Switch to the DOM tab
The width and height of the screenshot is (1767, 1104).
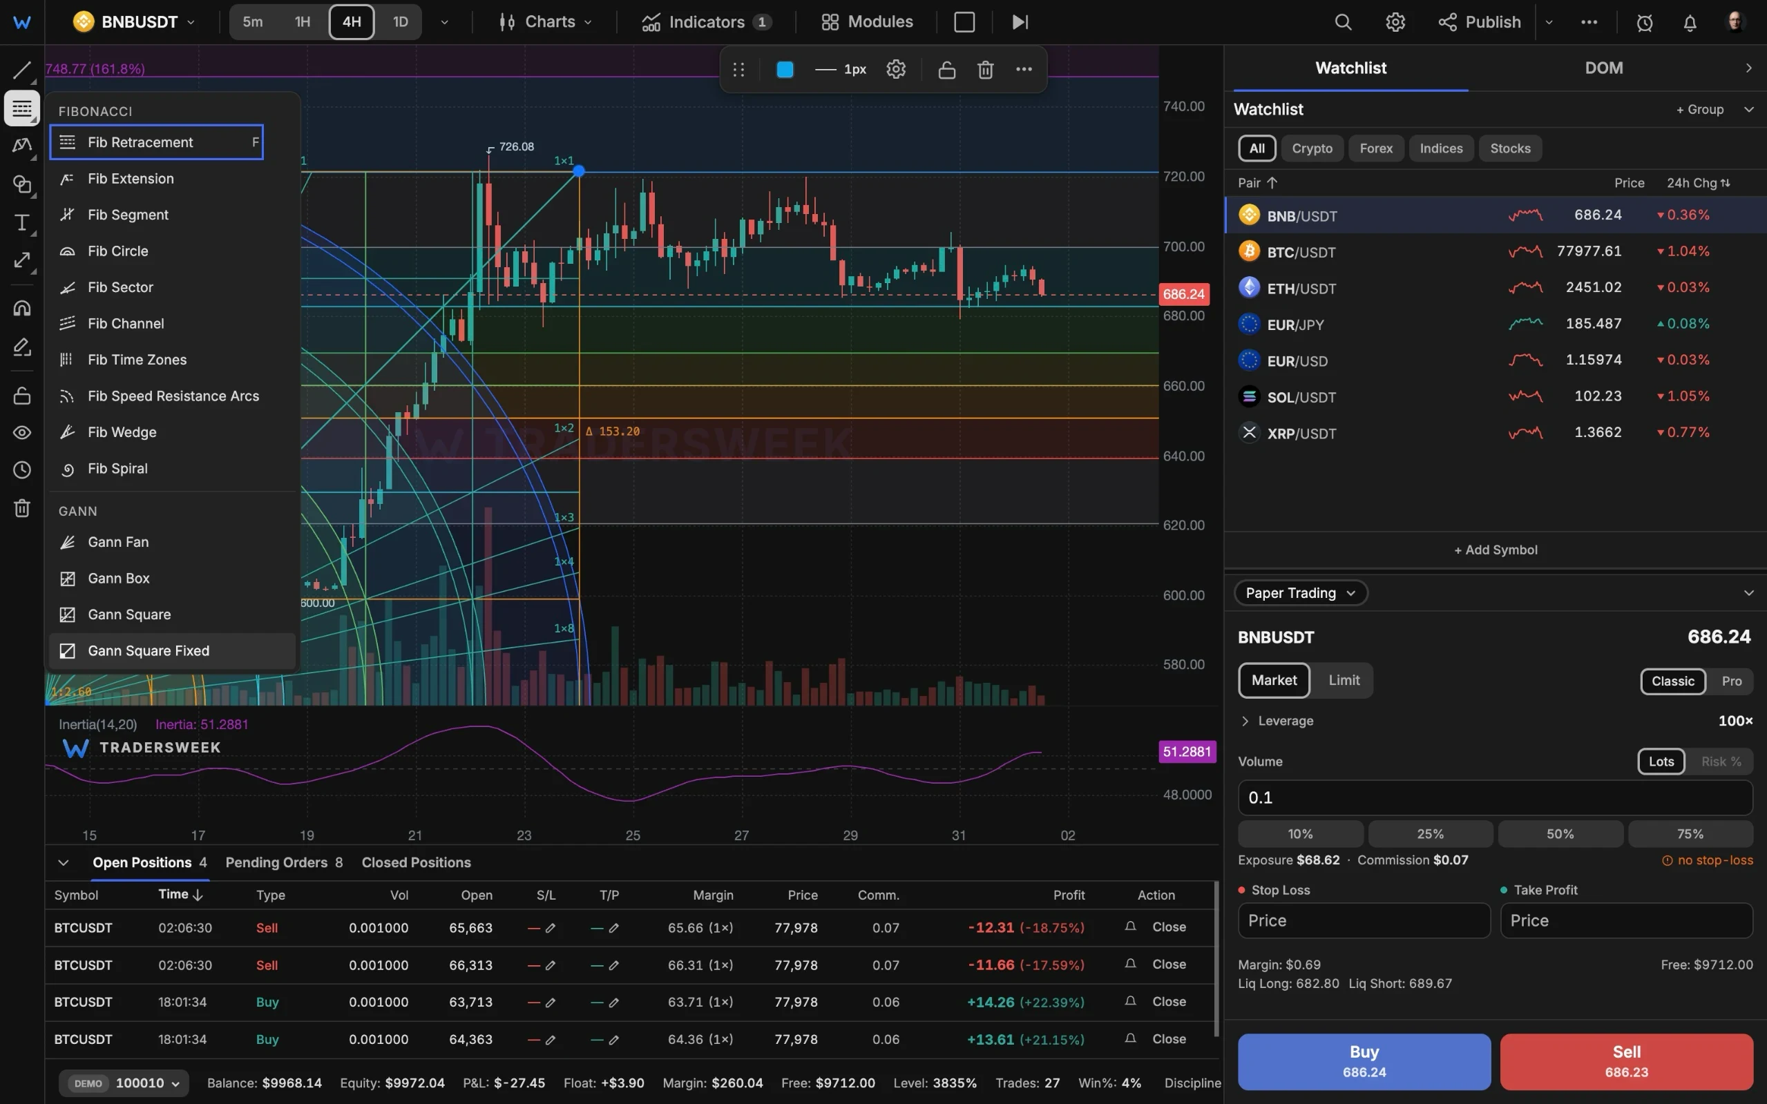1603,68
